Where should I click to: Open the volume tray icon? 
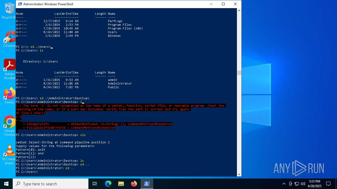click(x=303, y=184)
